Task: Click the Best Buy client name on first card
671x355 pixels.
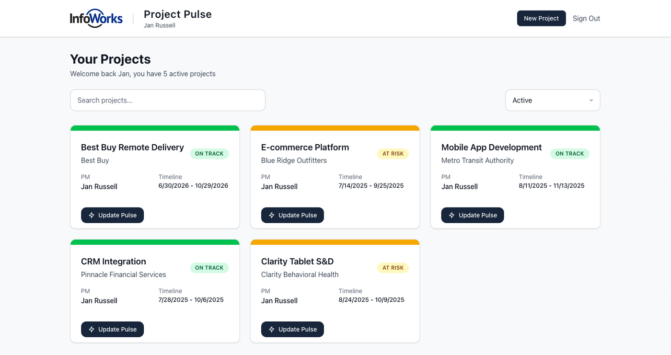Action: point(95,160)
